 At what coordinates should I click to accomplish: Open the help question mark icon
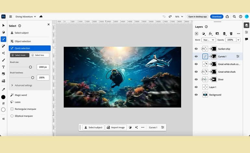(x=241, y=17)
